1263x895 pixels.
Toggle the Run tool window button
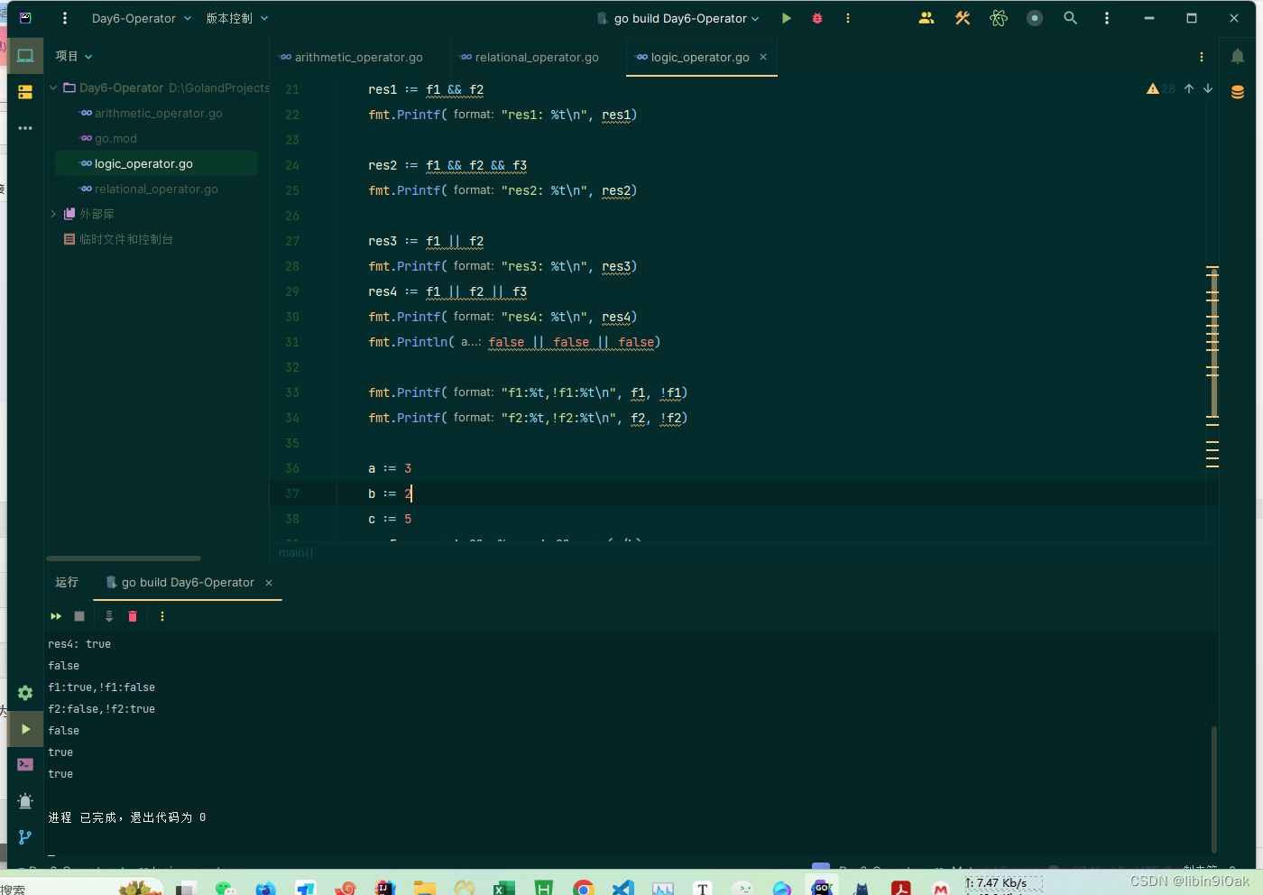click(25, 729)
